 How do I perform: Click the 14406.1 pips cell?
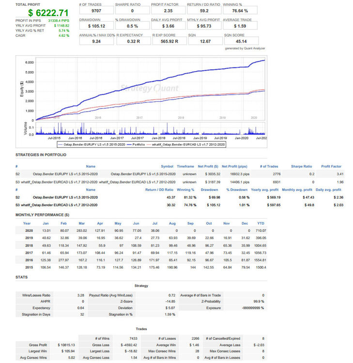pos(240,182)
